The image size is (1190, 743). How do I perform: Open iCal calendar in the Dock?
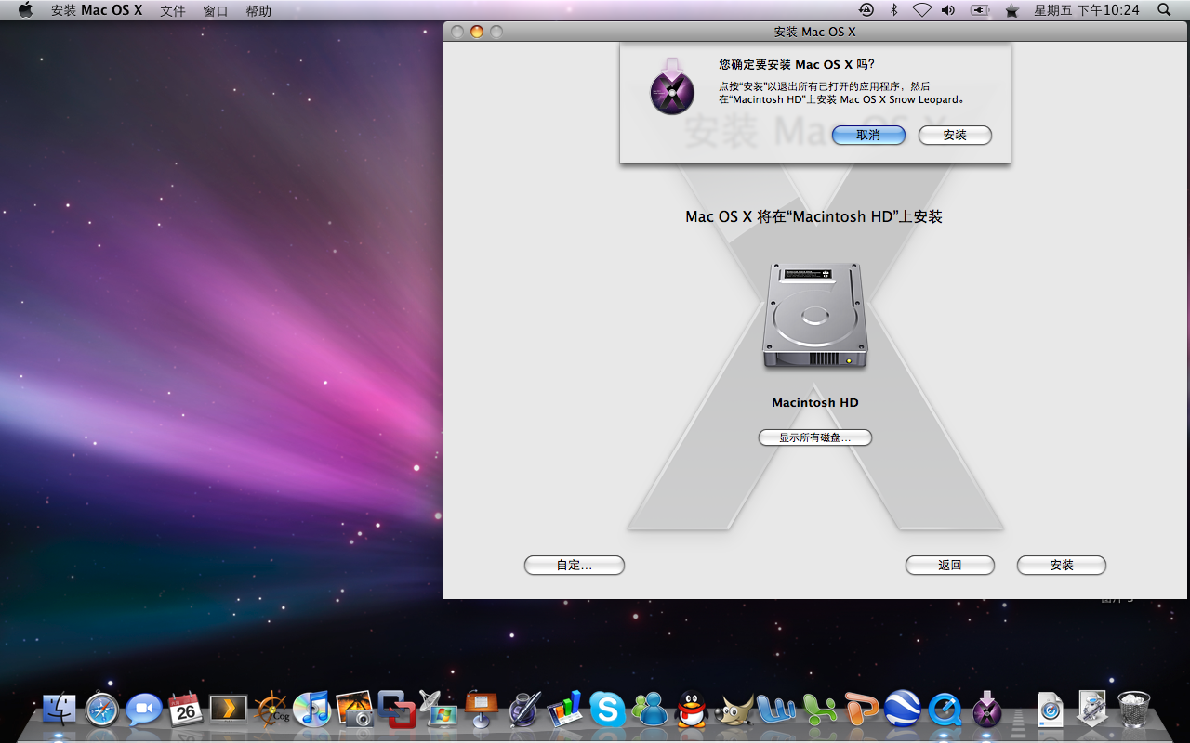186,710
